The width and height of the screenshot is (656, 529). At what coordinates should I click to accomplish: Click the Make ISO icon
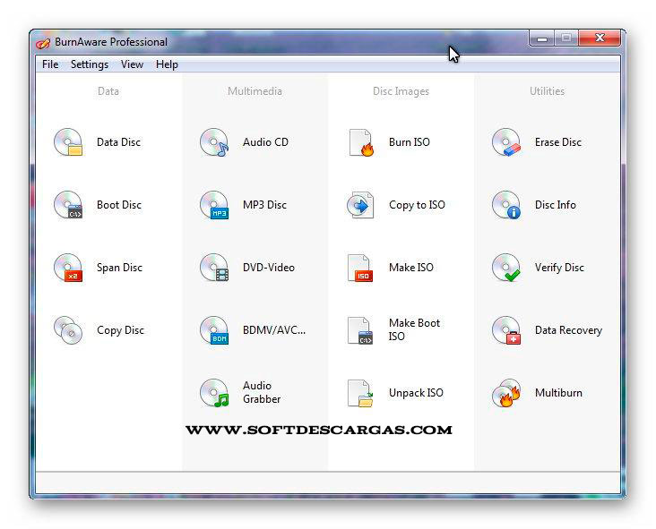(x=360, y=268)
